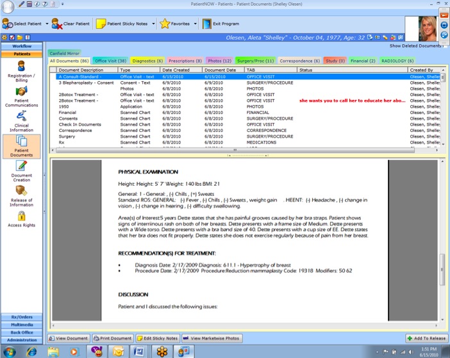Click the PatientNOW round application orb button

[7, 6]
